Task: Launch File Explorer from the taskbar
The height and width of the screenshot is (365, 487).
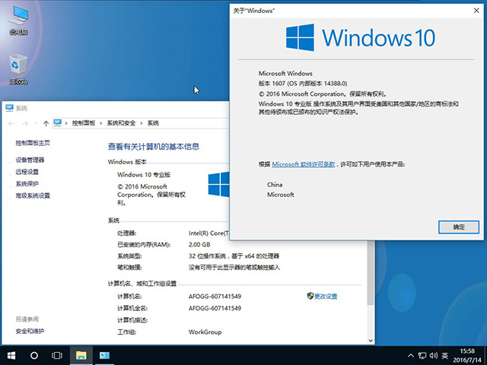Action: [x=81, y=355]
